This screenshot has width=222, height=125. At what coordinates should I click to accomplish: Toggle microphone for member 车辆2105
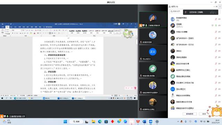pyautogui.click(x=216, y=32)
